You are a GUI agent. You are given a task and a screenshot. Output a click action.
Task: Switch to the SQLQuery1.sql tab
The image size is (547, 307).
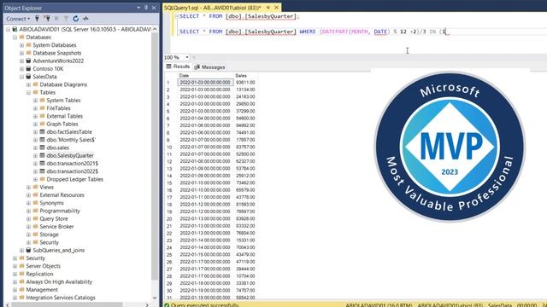coord(212,8)
